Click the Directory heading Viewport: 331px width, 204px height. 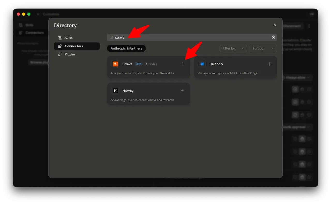[x=65, y=25]
